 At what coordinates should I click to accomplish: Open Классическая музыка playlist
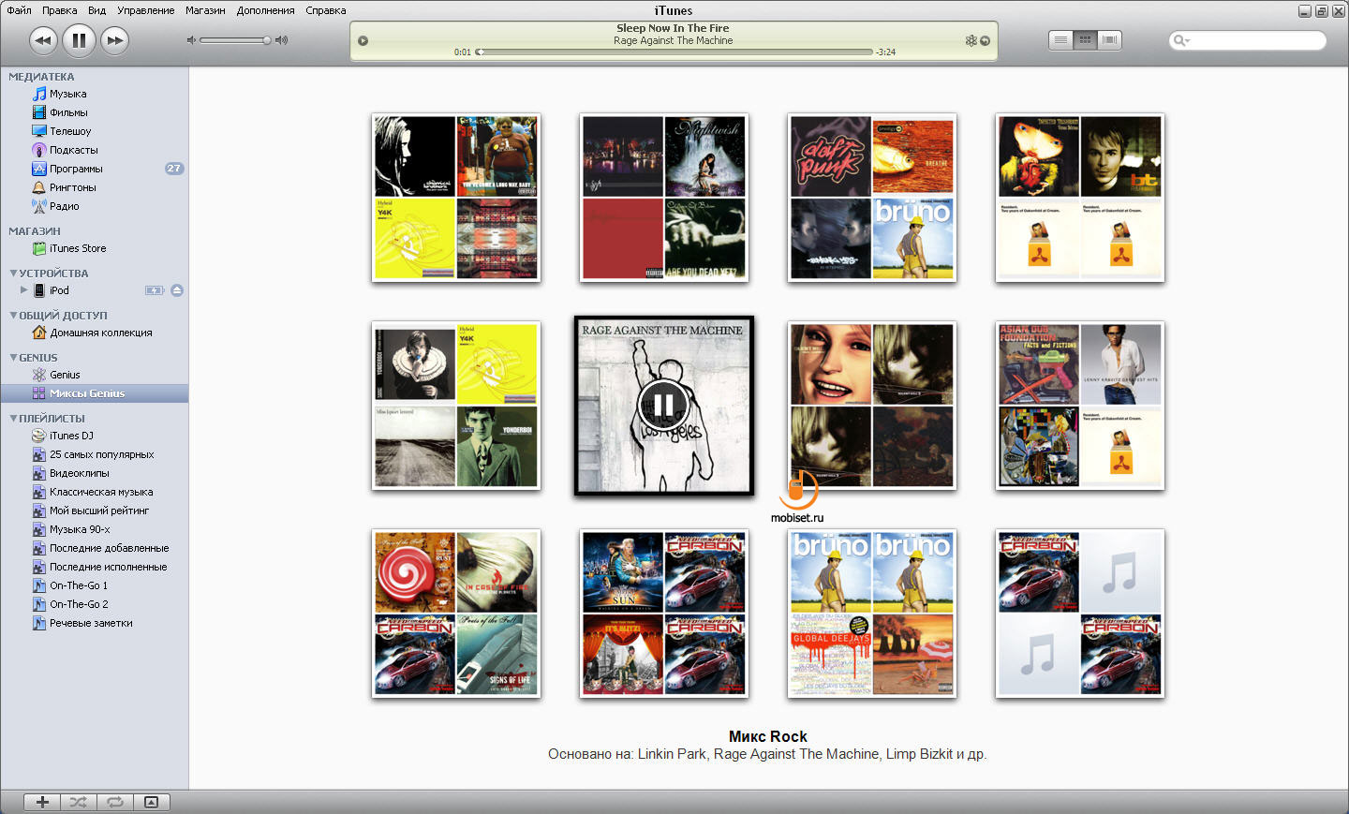click(101, 492)
